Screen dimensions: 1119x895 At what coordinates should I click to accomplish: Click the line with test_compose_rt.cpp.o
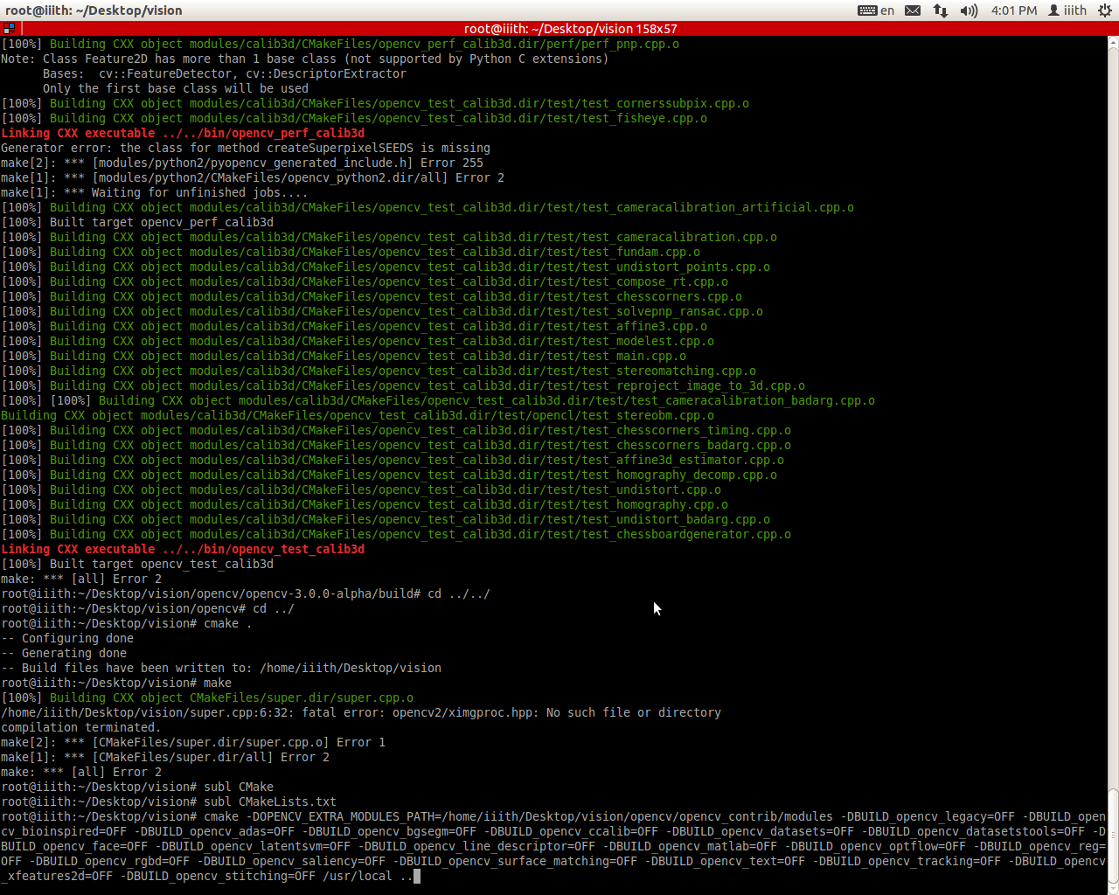point(365,281)
